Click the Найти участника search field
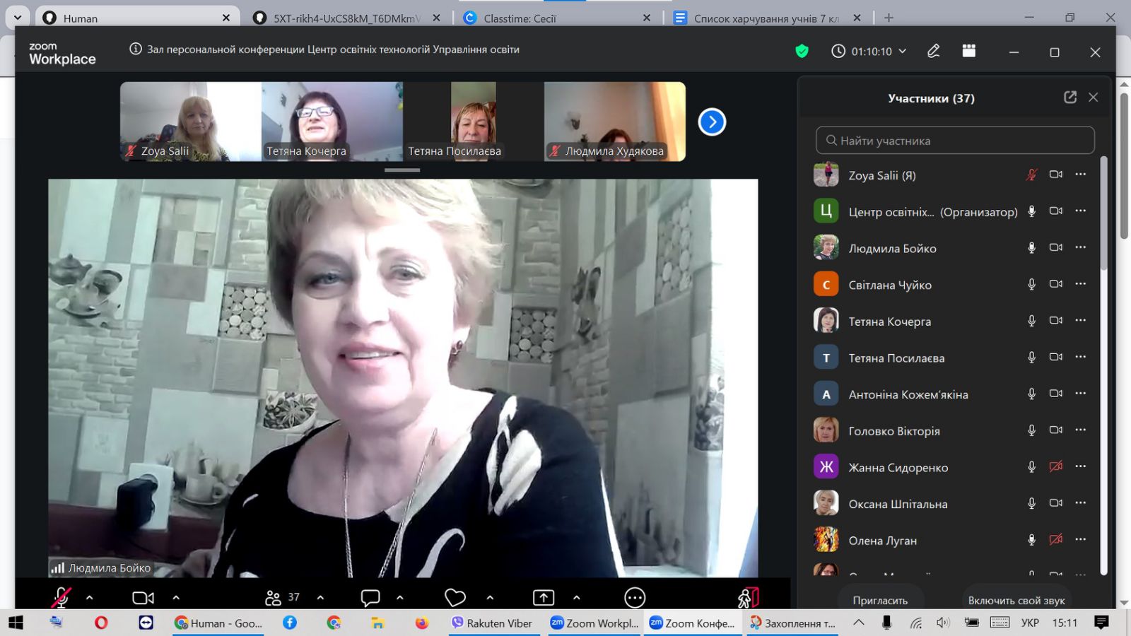Viewport: 1131px width, 636px height. (955, 141)
